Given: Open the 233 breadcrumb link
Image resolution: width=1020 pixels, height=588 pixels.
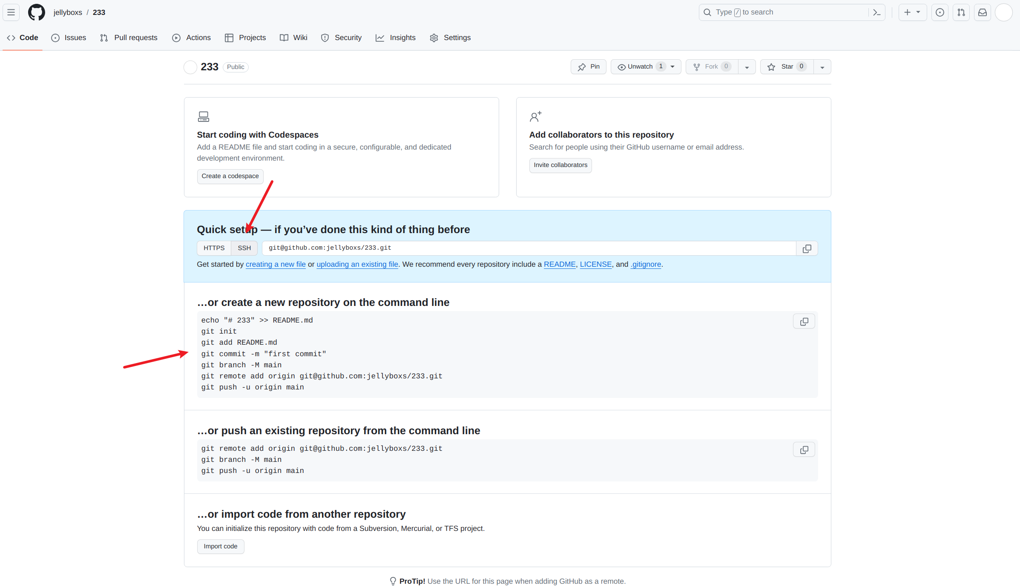Looking at the screenshot, I should [x=99, y=12].
